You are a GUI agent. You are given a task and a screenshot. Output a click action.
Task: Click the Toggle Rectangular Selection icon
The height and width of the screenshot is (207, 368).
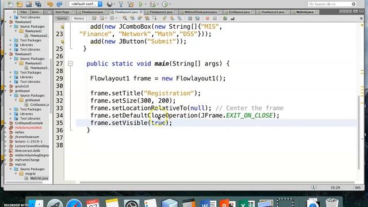pos(155,18)
